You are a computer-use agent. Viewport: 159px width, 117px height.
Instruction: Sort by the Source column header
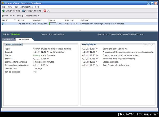25,20
